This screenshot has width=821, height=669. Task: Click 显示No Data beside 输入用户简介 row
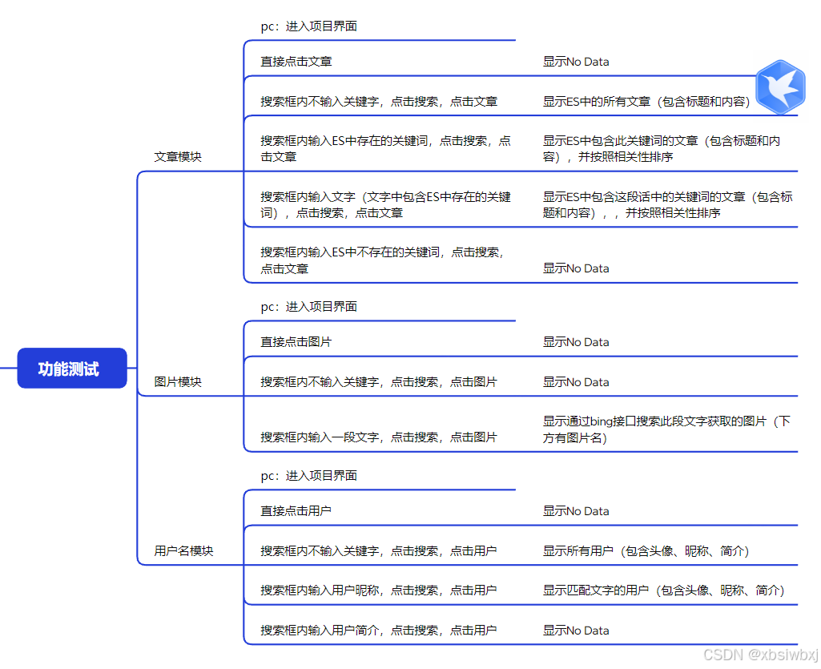click(x=576, y=631)
